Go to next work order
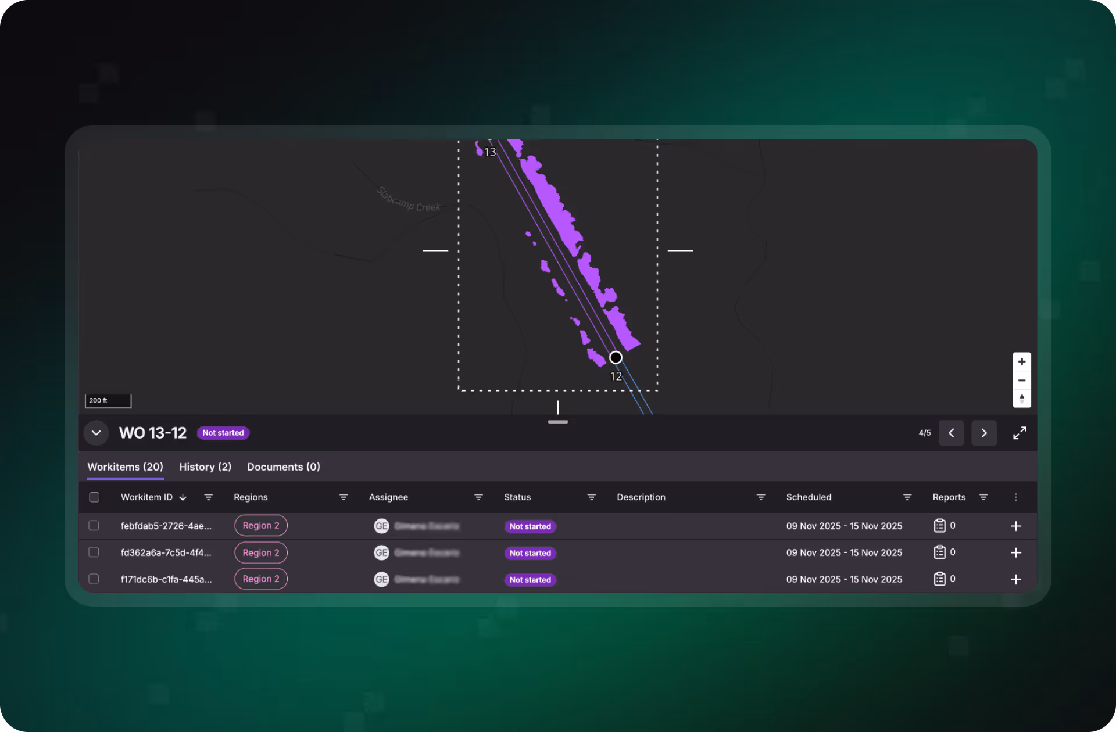Screen dimensions: 1116x732 point(983,433)
